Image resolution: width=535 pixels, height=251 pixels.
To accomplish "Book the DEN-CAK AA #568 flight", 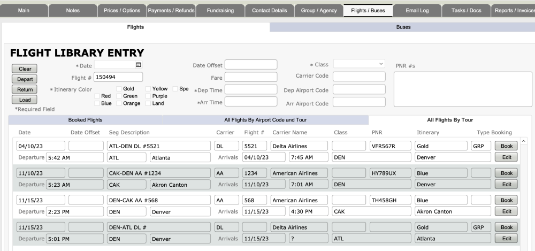I will [506, 200].
